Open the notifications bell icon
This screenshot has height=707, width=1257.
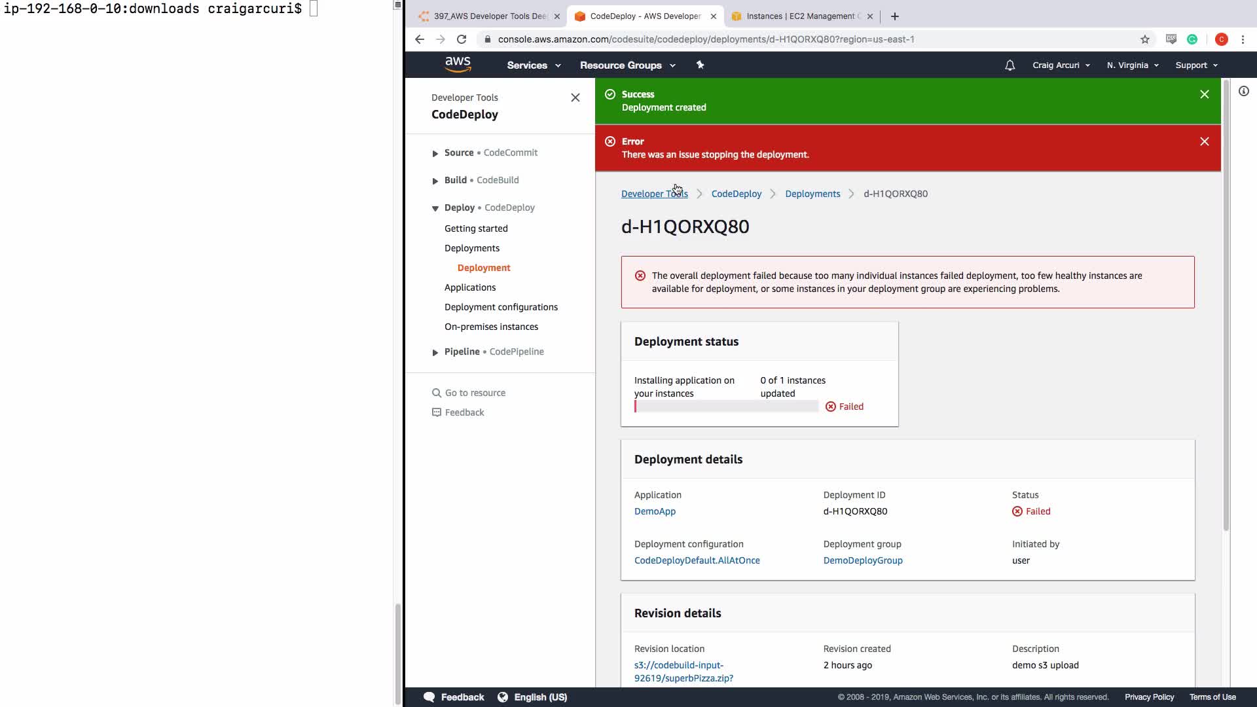point(1010,65)
